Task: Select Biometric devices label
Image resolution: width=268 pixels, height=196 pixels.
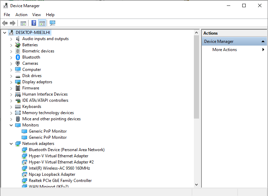Action: 38,51
